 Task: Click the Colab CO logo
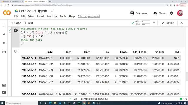point(7,13)
